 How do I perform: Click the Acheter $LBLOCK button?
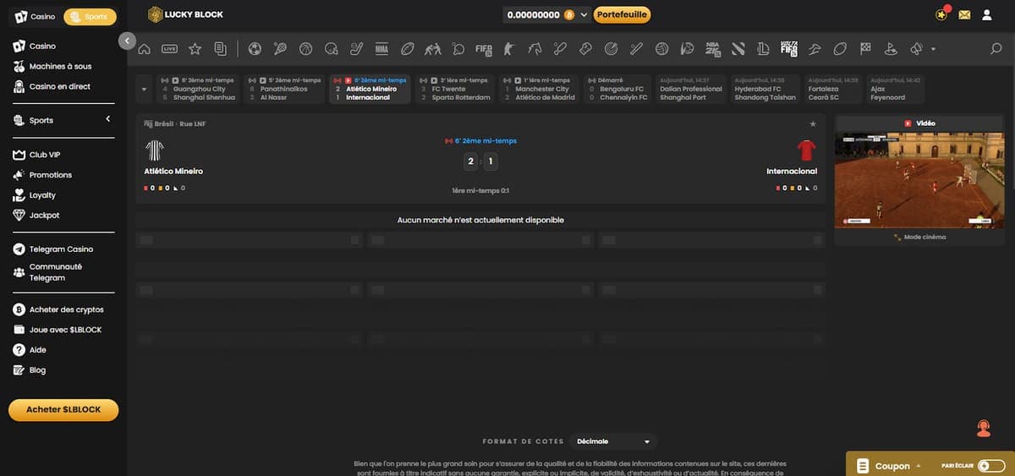tap(63, 409)
